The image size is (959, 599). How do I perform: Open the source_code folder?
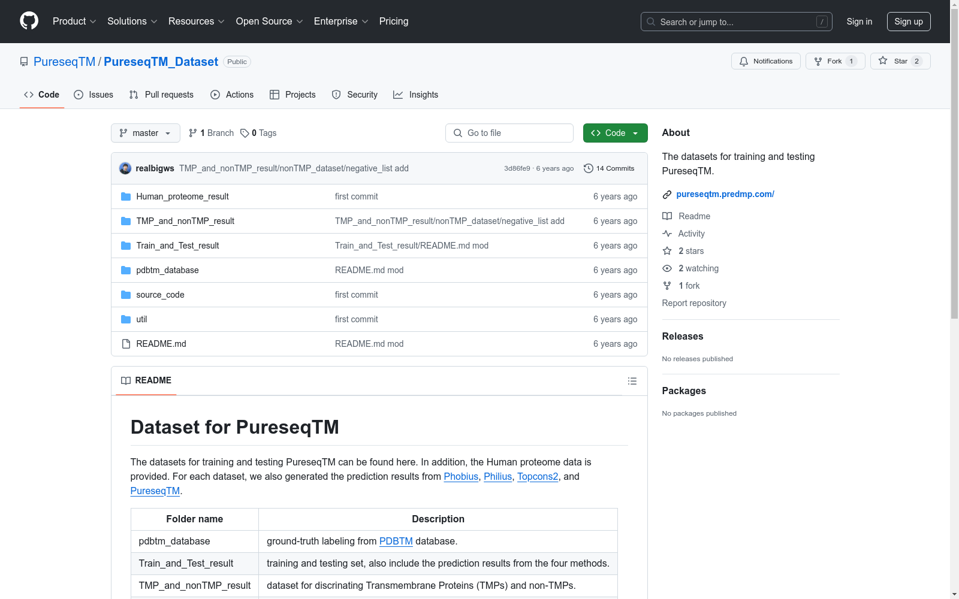click(160, 295)
